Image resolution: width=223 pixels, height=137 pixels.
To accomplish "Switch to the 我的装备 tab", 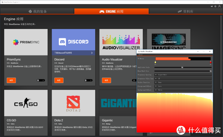I will pyautogui.click(x=38, y=12).
